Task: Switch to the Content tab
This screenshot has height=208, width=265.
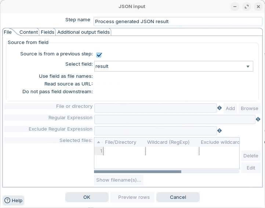Action: 29,32
